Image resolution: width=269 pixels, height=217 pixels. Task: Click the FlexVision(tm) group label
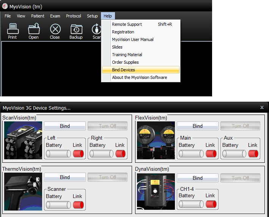tap(151, 118)
